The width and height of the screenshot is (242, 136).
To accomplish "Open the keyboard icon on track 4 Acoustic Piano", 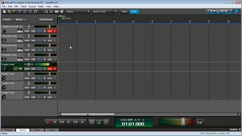I will (x=20, y=59).
